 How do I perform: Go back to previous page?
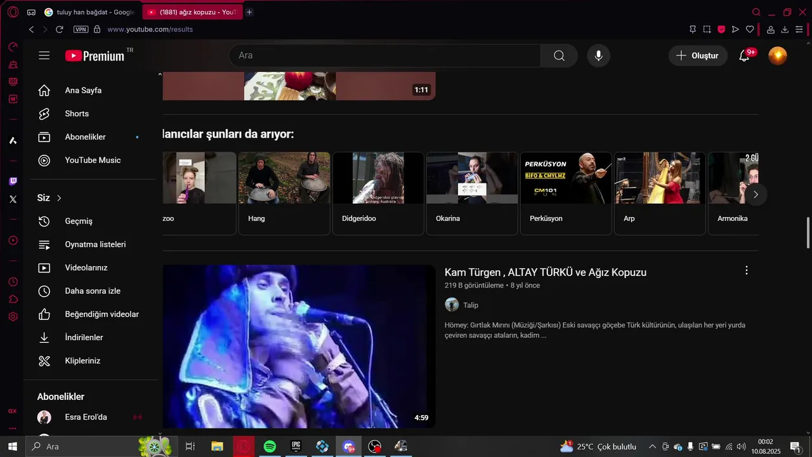[x=31, y=29]
